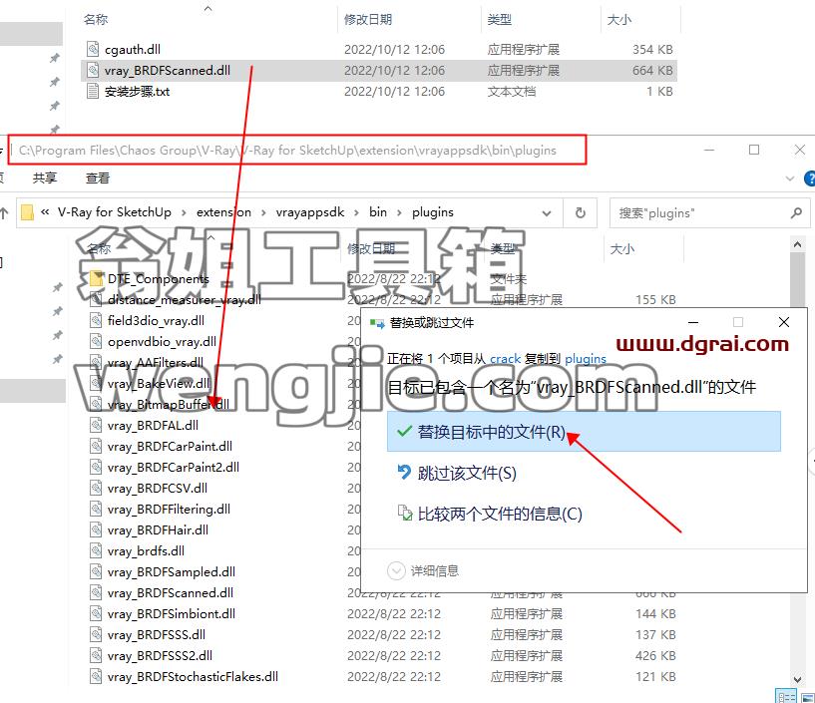Select the vray_AAFilters.dll file name
Screen dimensions: 815x703
point(156,362)
